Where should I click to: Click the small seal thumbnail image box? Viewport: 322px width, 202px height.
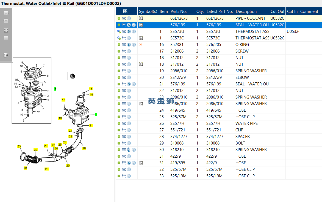[x=77, y=76]
